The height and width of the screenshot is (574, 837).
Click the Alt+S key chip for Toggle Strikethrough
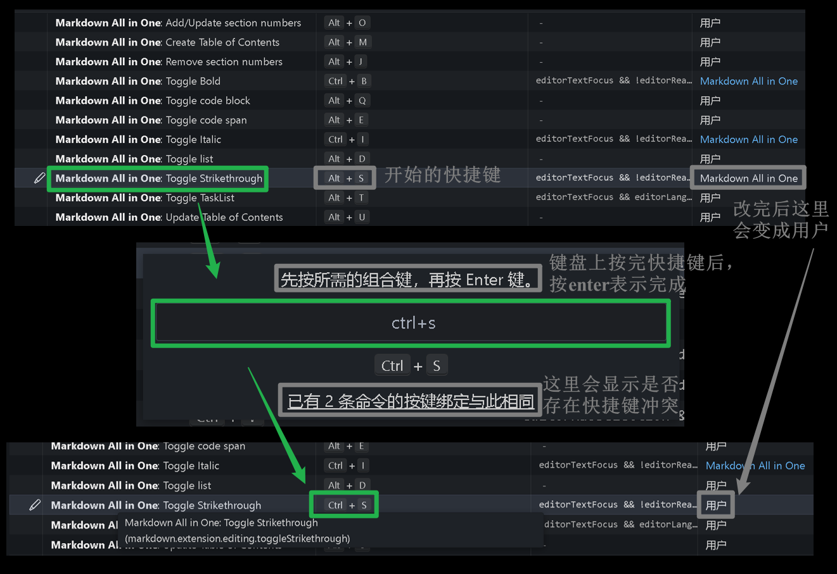click(344, 178)
